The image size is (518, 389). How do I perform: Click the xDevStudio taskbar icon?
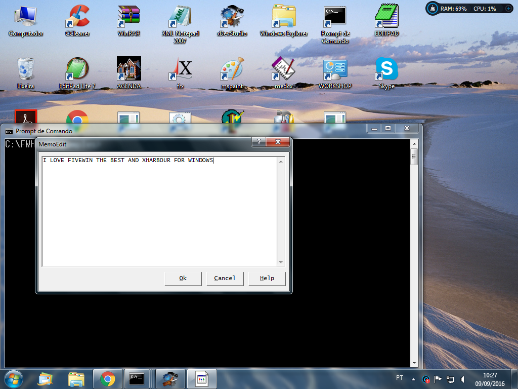tap(170, 379)
